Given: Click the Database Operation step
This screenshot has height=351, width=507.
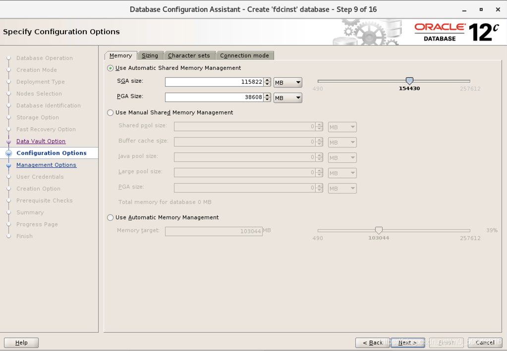Looking at the screenshot, I should tap(45, 58).
